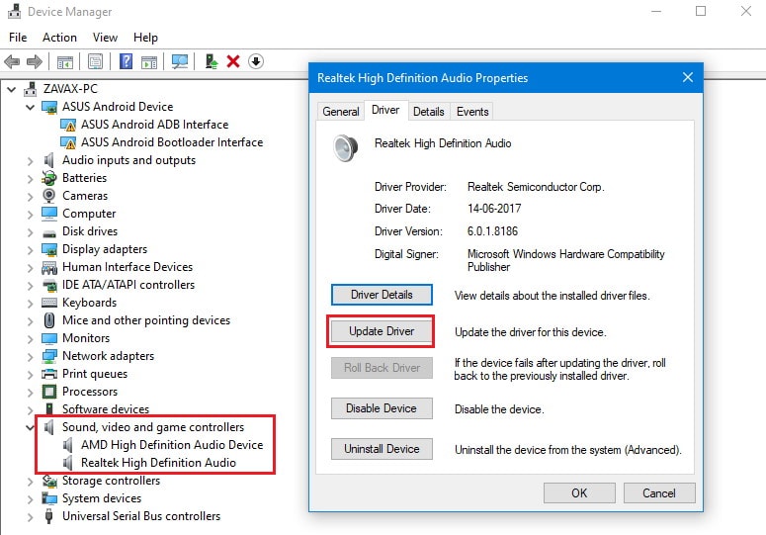This screenshot has height=535, width=766.
Task: Click the Uninstall Device button
Action: pos(382,449)
